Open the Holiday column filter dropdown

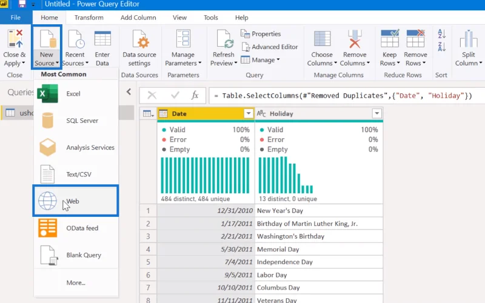[x=376, y=113]
